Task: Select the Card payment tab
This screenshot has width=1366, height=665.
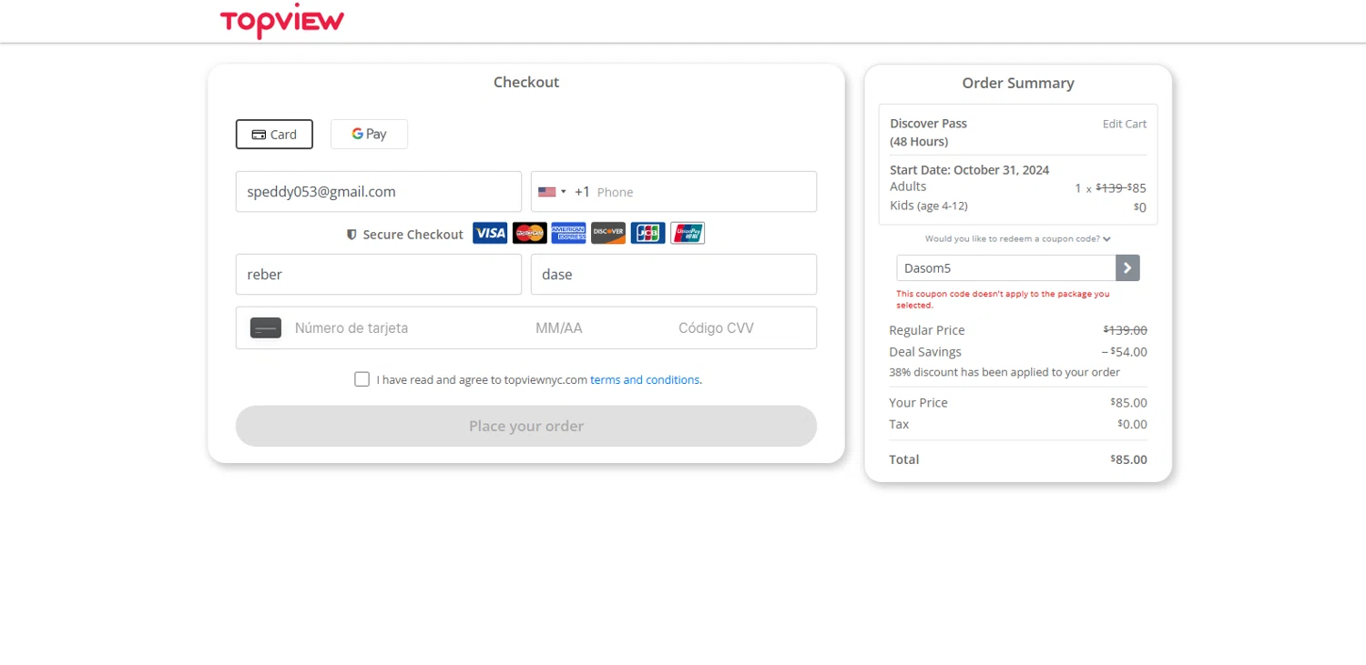Action: (274, 134)
